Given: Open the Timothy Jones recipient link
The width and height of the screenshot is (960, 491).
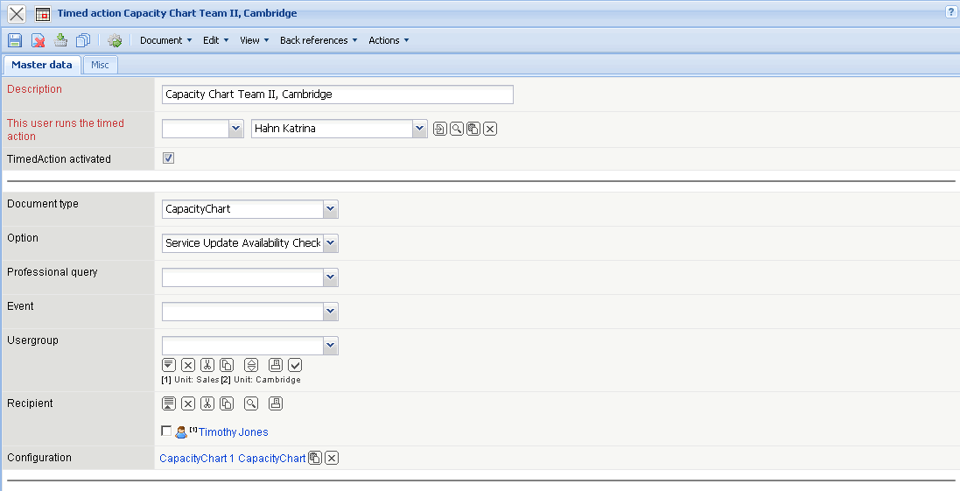Looking at the screenshot, I should pyautogui.click(x=233, y=432).
